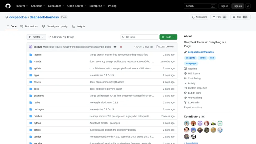Expand commit message details ellipsis
The width and height of the screenshot is (256, 144).
115,47
